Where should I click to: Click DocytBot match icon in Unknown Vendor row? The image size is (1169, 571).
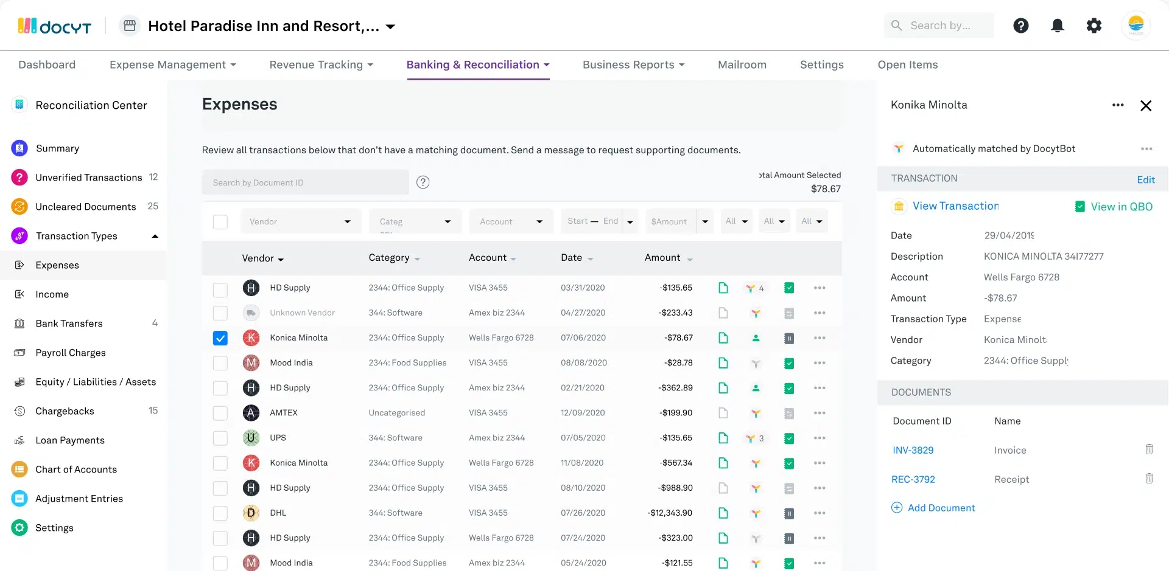point(756,313)
